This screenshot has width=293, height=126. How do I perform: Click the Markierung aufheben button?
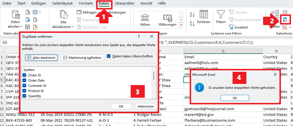click(x=82, y=58)
